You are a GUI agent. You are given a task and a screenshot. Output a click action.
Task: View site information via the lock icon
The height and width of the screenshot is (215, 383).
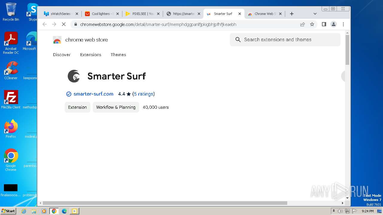pos(76,24)
